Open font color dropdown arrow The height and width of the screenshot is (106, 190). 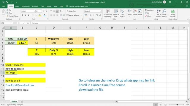pos(47,15)
